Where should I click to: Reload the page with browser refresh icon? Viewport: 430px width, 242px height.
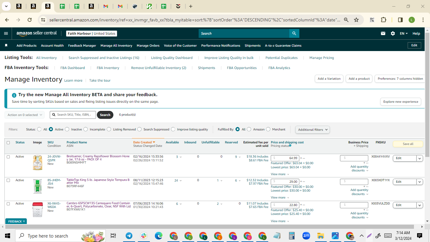pyautogui.click(x=30, y=20)
